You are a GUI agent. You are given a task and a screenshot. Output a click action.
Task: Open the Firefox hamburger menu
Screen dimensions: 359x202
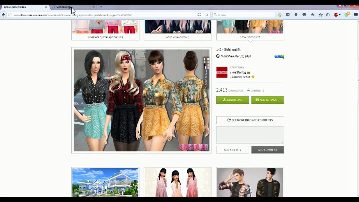point(356,15)
